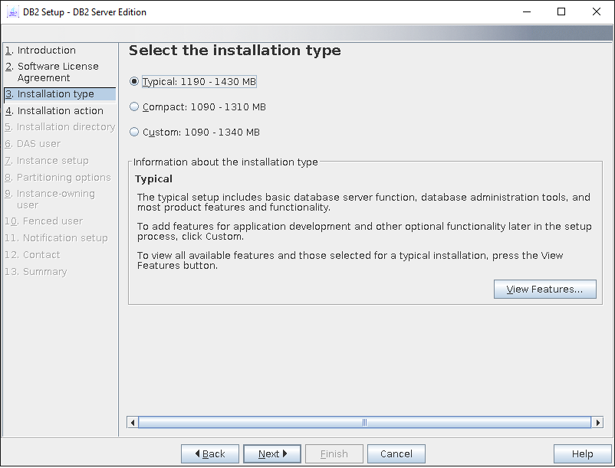Click the horizontal scrollbar thumb
The width and height of the screenshot is (615, 468).
click(364, 422)
